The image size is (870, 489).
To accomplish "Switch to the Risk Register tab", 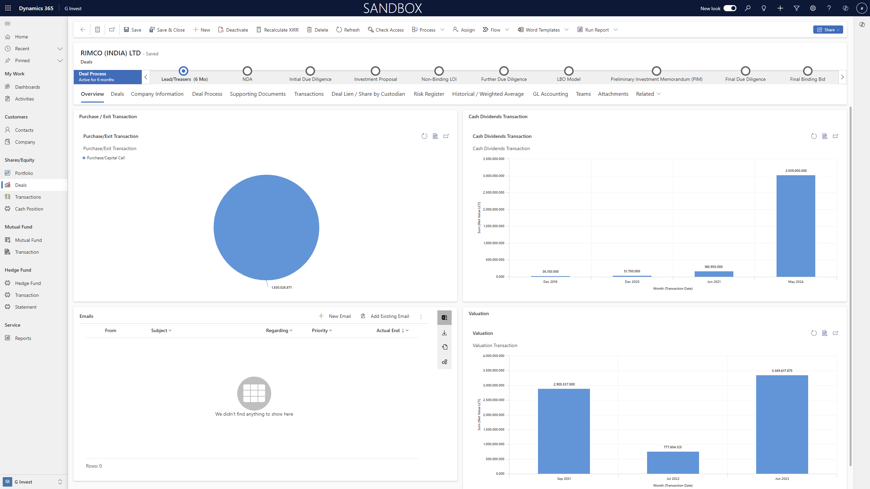I will 429,94.
